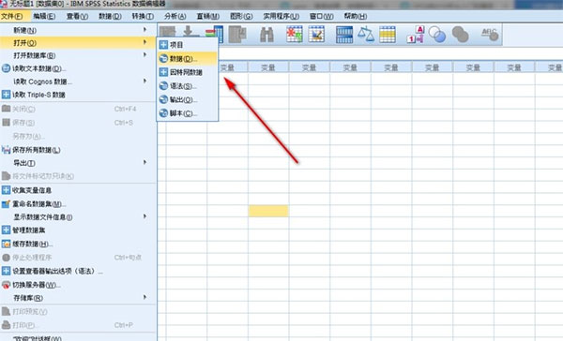
Task: Open the 文件(F) menu
Action: (12, 17)
